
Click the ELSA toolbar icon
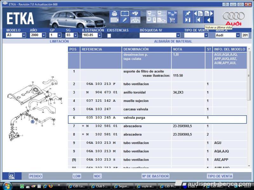click(151, 14)
